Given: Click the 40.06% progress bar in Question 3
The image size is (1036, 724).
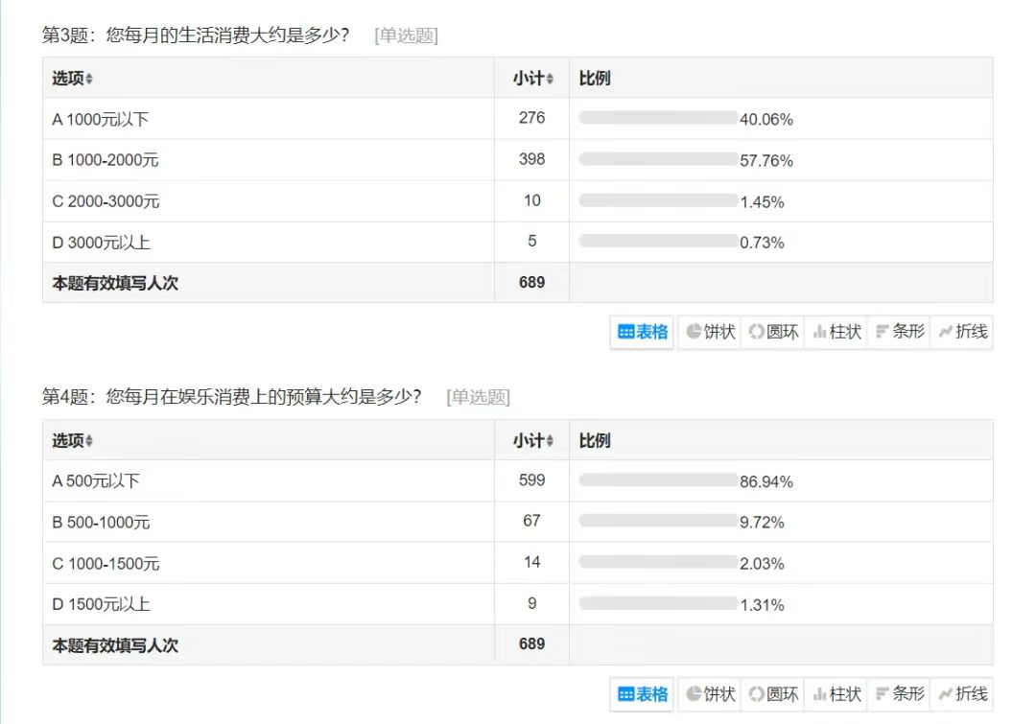Looking at the screenshot, I should pyautogui.click(x=658, y=118).
